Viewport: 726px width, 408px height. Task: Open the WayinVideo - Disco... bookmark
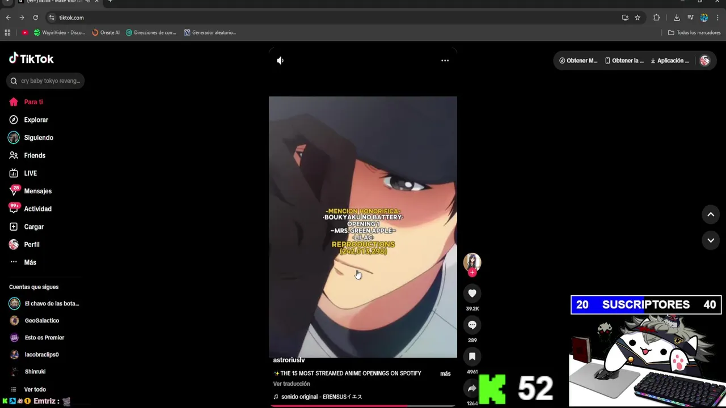[59, 32]
